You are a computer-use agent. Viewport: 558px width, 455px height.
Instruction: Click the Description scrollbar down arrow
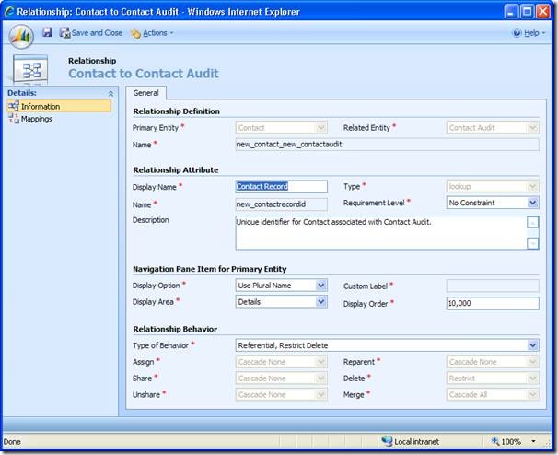point(532,243)
